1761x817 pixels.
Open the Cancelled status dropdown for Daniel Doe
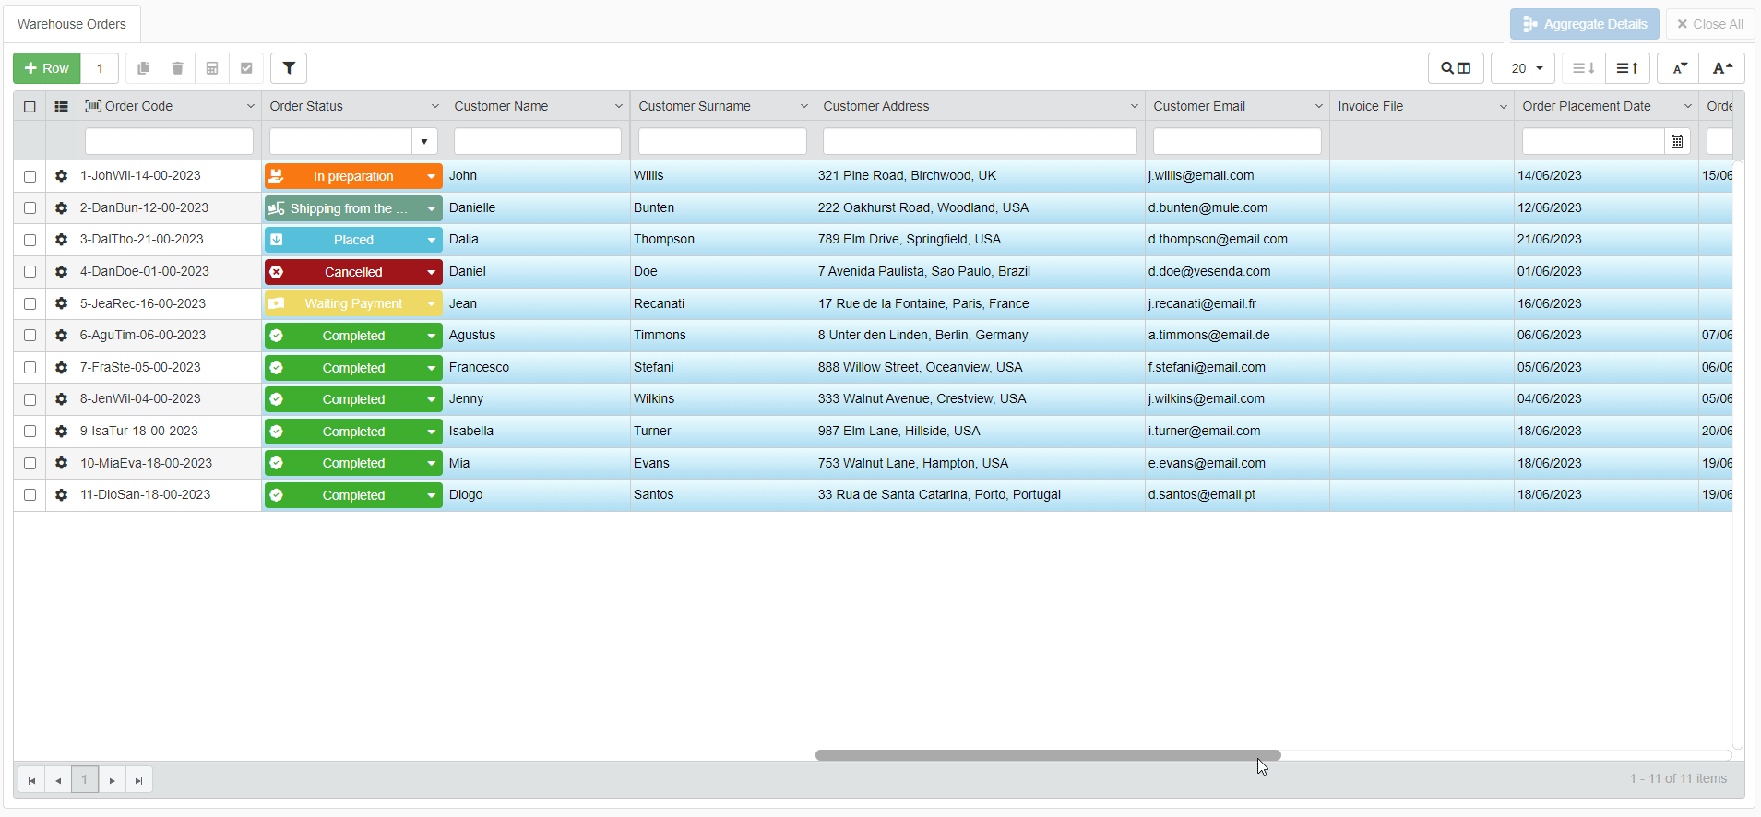pyautogui.click(x=431, y=272)
